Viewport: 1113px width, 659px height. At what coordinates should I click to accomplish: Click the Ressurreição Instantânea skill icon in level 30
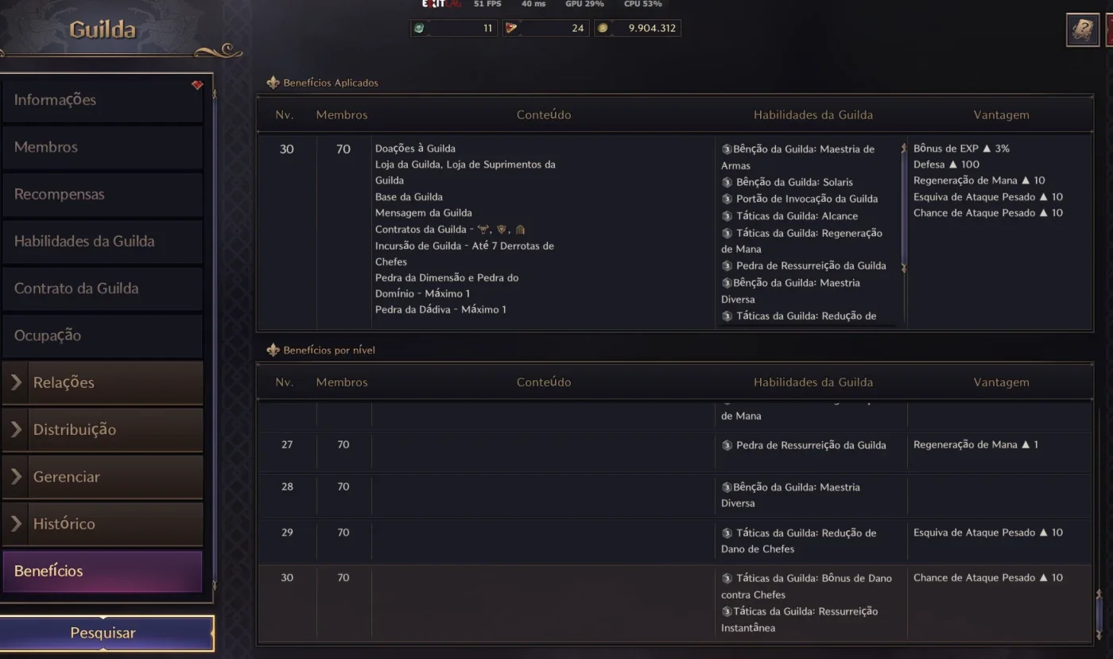[727, 611]
